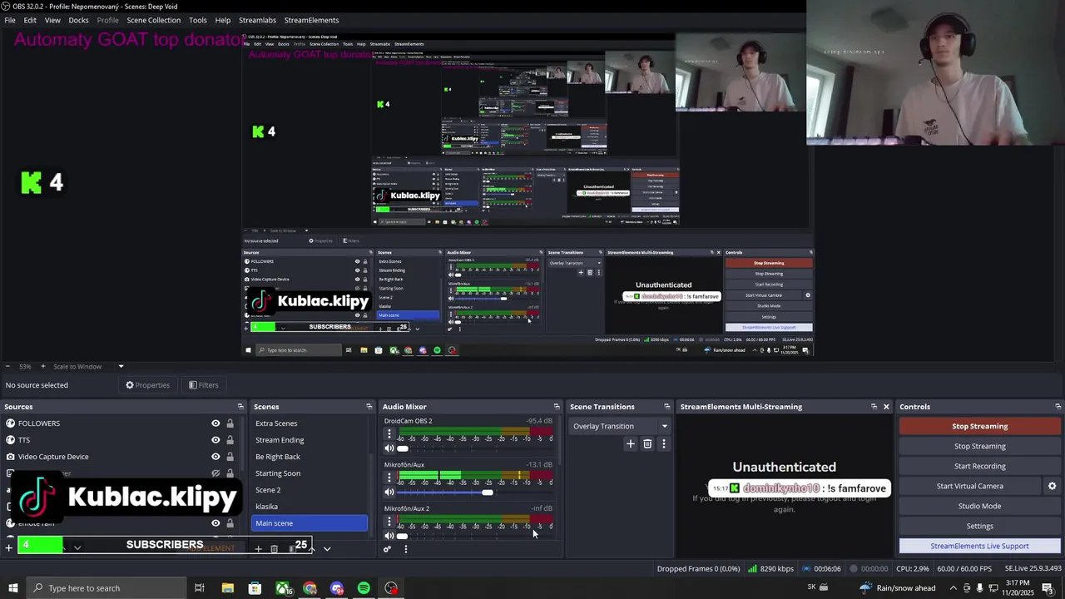Open the Docks menu
1065x599 pixels.
(x=78, y=20)
